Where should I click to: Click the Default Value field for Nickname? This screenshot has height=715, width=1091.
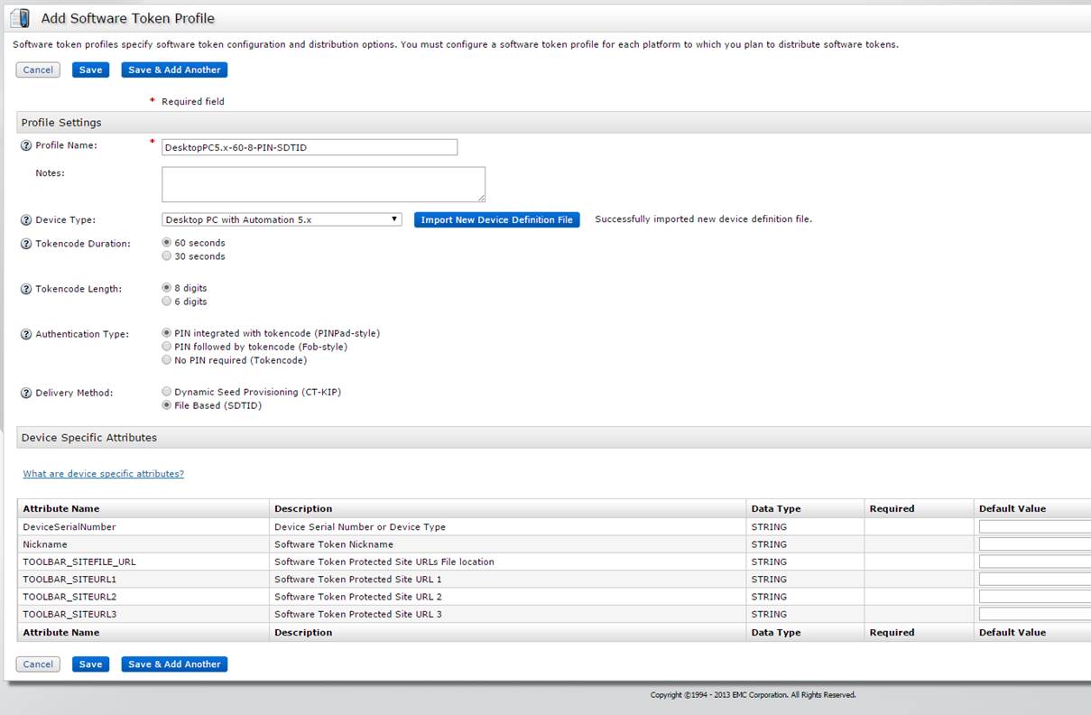point(1033,543)
